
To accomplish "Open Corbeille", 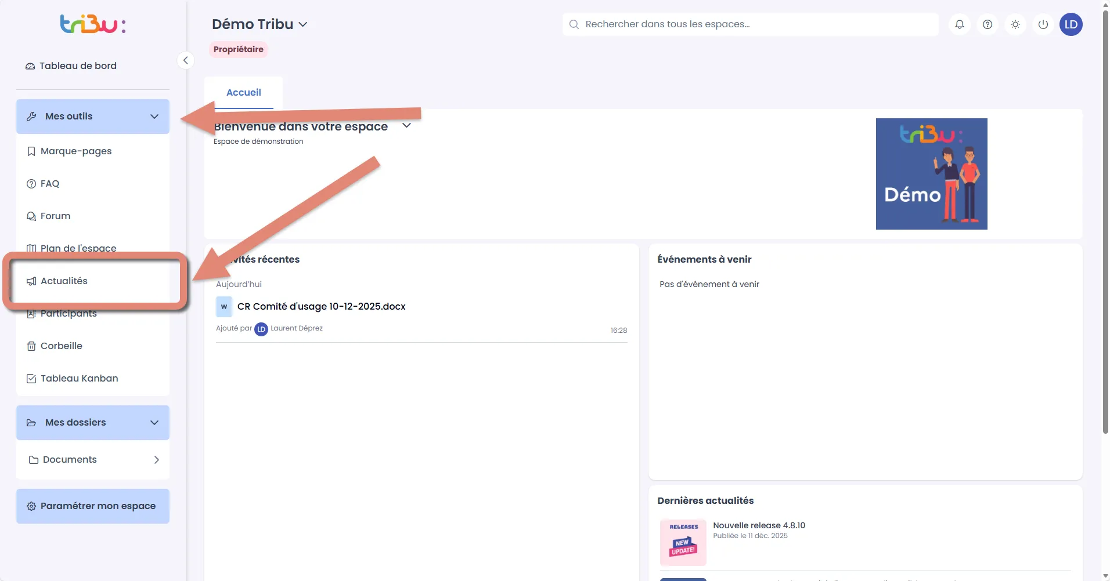I will 93,346.
